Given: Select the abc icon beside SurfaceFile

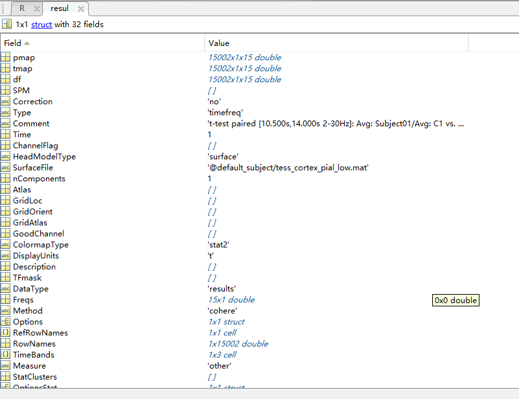Looking at the screenshot, I should click(x=6, y=168).
